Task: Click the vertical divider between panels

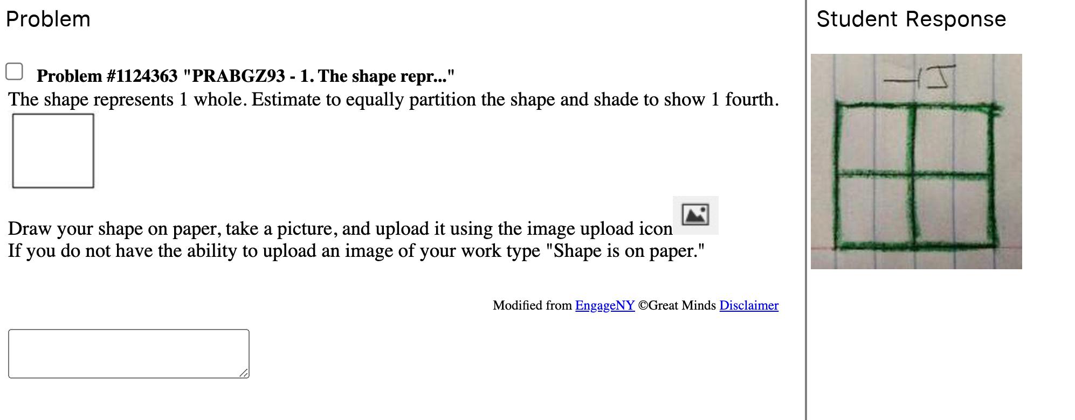Action: (805, 210)
